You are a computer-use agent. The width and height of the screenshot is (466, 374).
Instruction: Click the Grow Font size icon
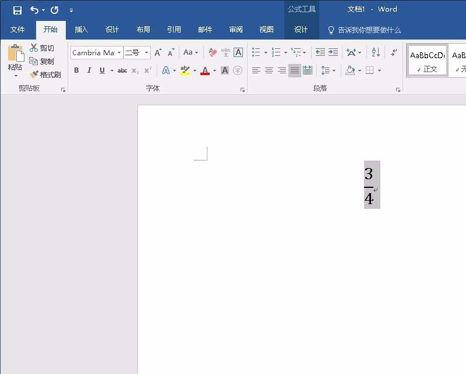tap(158, 52)
